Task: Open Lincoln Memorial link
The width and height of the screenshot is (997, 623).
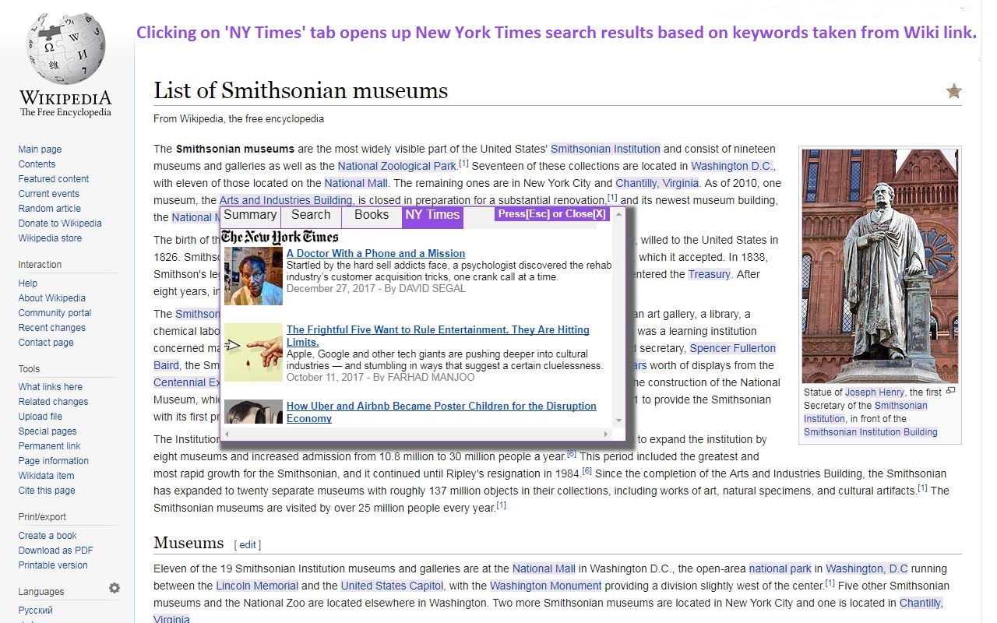Action: (x=257, y=586)
